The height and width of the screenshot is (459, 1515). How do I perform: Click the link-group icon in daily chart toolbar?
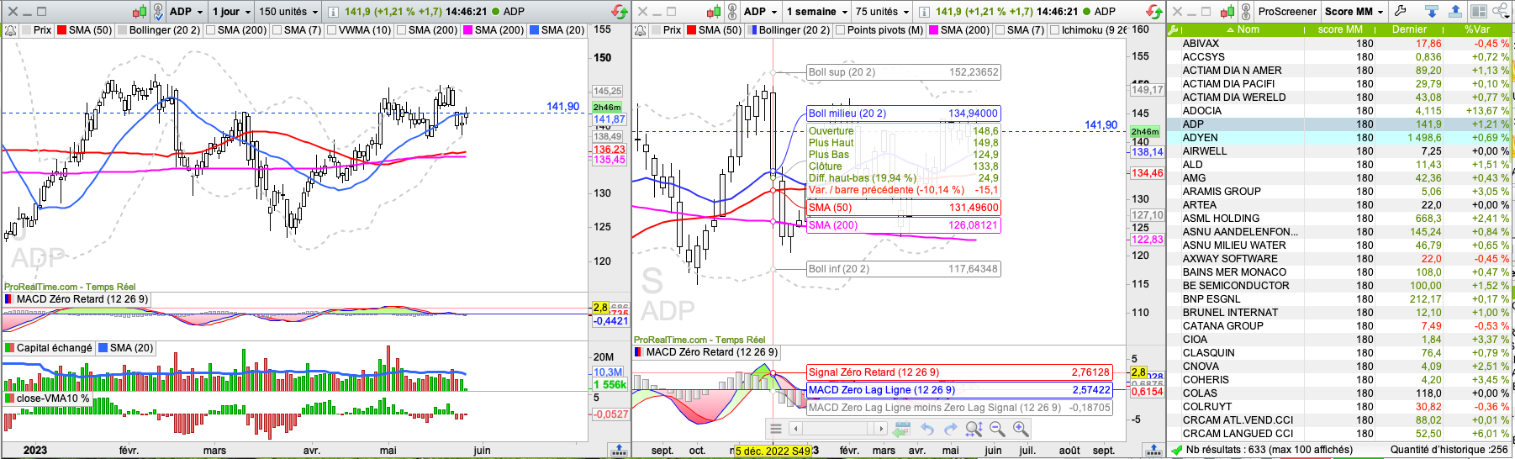157,12
